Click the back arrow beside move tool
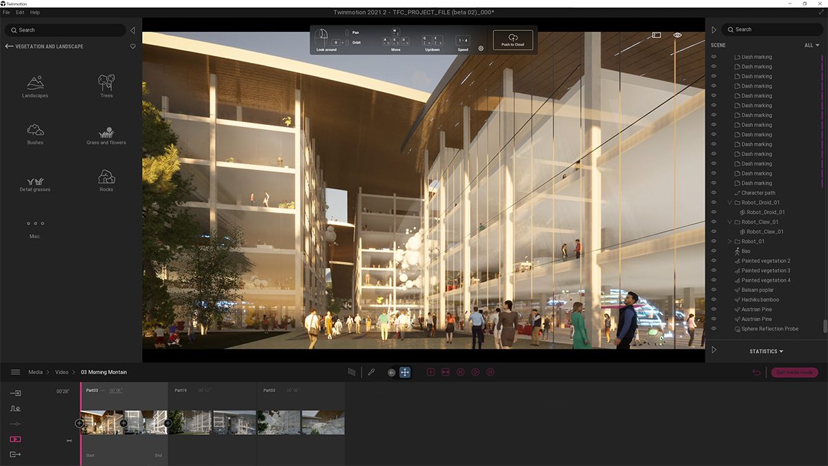Image resolution: width=828 pixels, height=466 pixels. (391, 372)
